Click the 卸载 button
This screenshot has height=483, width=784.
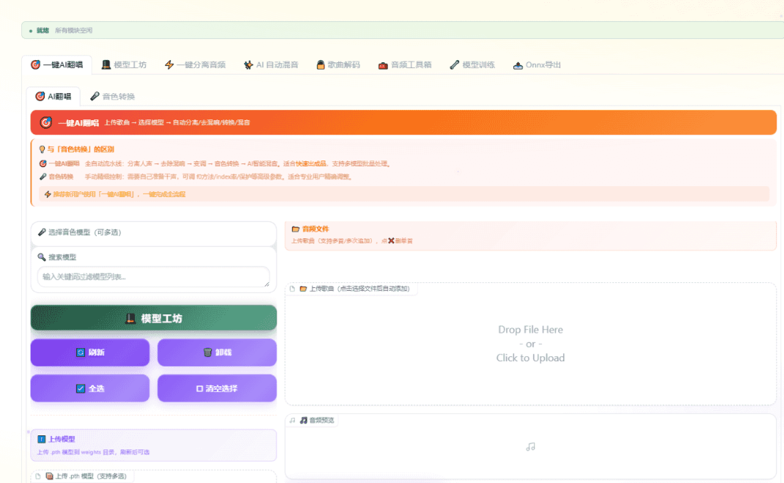pos(217,353)
